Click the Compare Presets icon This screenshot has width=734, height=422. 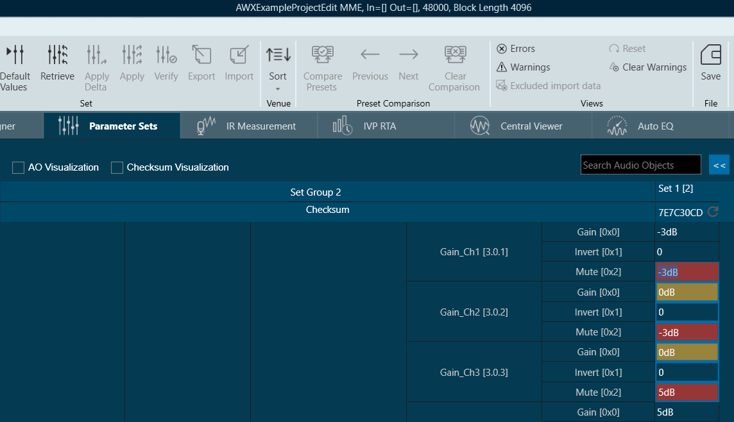click(x=323, y=55)
